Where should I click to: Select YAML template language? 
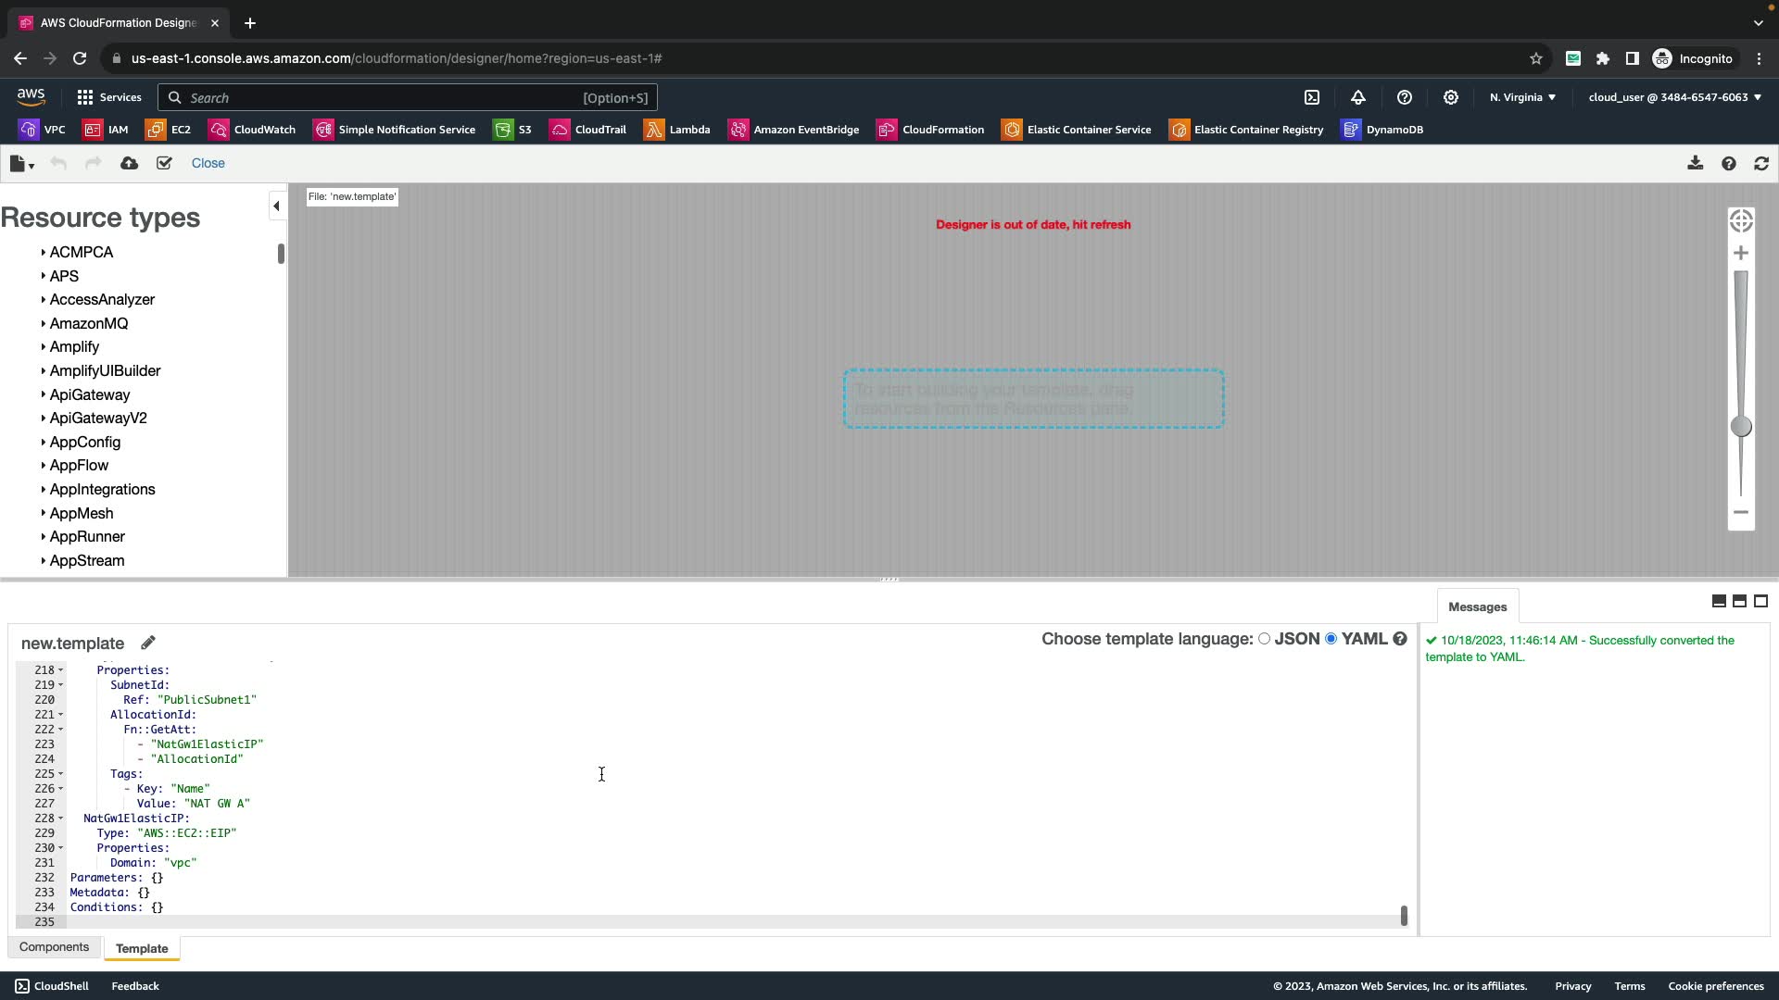[1331, 639]
